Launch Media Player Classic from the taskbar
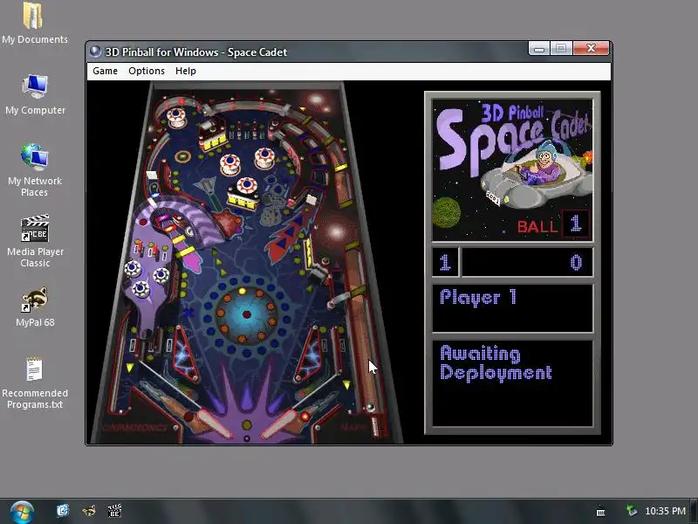Screen dimensions: 698x524 coord(115,511)
